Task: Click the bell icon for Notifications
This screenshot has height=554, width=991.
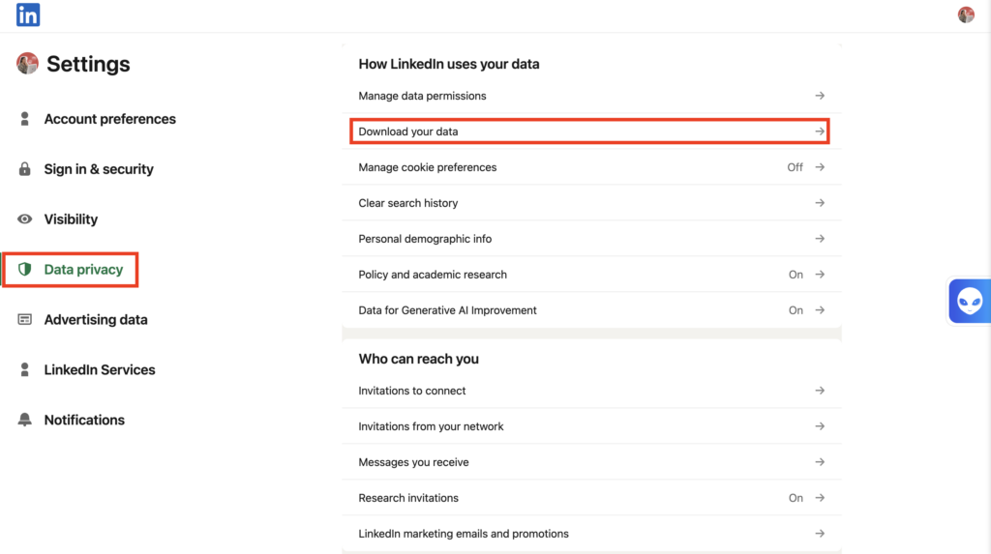Action: point(24,420)
